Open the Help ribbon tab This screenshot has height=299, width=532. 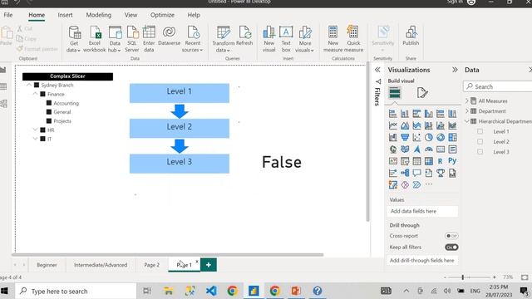tap(194, 15)
